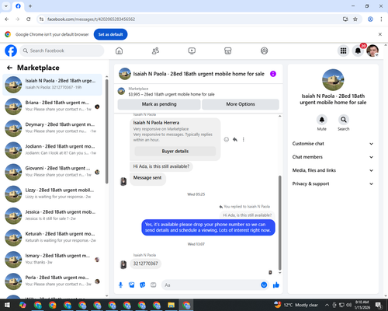
Task: Open the Groups icon in top navigation
Action: click(264, 51)
